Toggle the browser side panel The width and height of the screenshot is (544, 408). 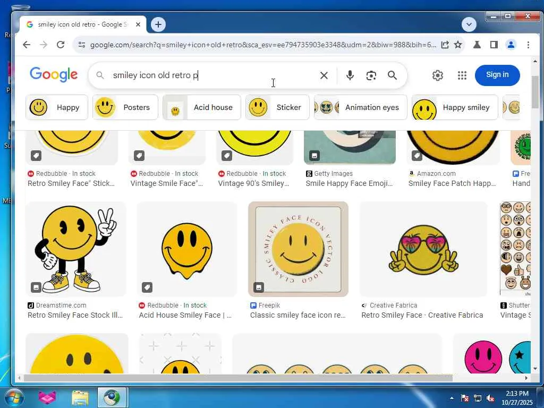(x=494, y=45)
